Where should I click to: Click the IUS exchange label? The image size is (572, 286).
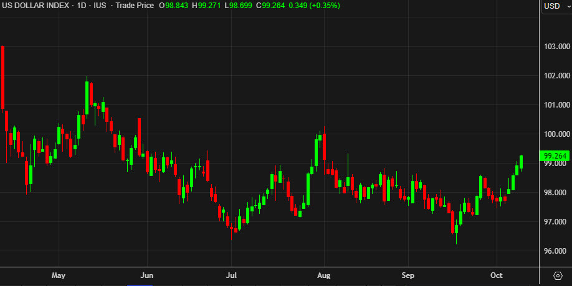point(100,5)
